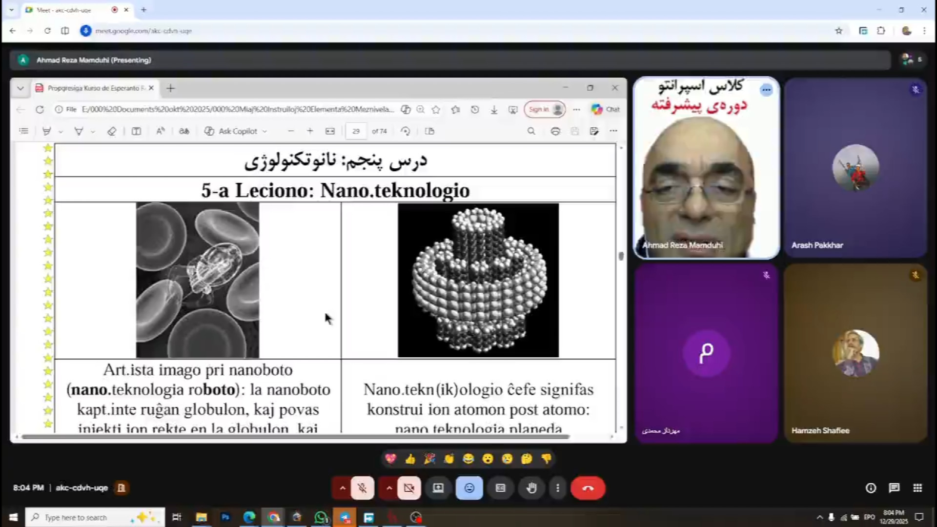Raise hand in the meeting
The width and height of the screenshot is (937, 527).
(x=531, y=488)
